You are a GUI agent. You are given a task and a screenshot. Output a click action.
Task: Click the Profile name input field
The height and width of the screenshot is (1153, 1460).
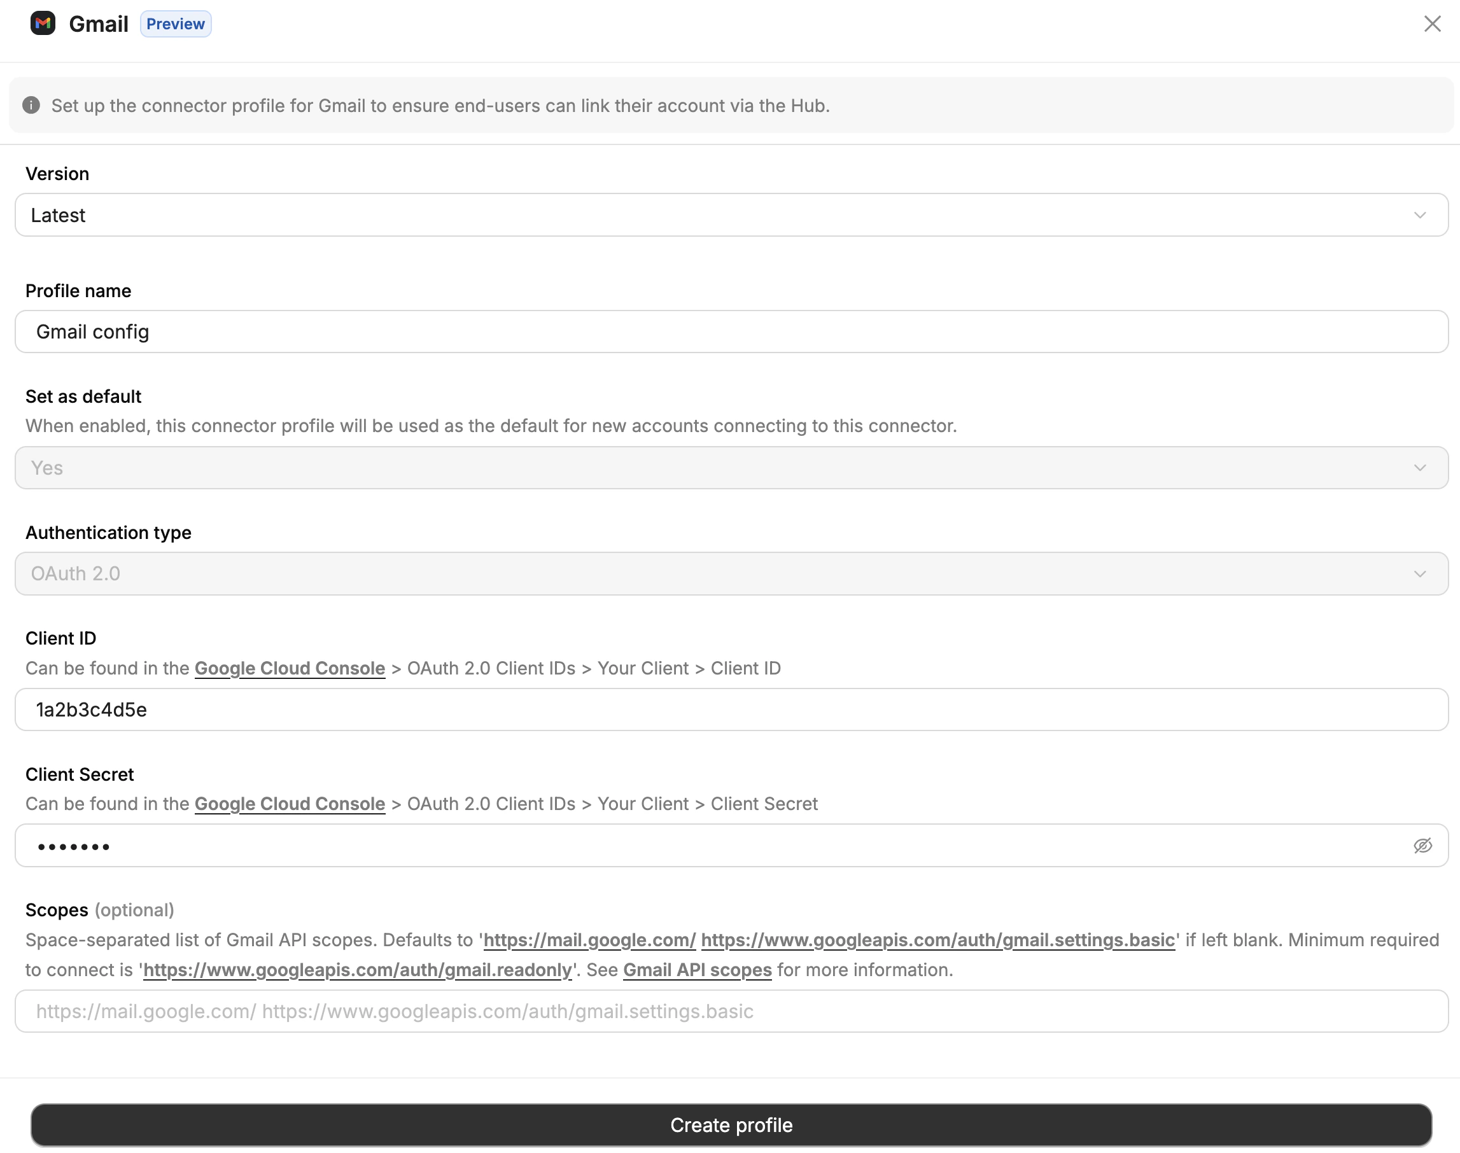731,332
